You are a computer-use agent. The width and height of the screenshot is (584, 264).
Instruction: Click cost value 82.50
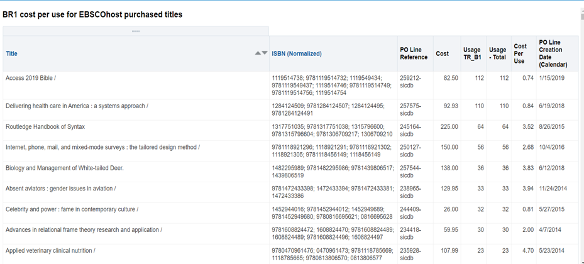(x=451, y=78)
